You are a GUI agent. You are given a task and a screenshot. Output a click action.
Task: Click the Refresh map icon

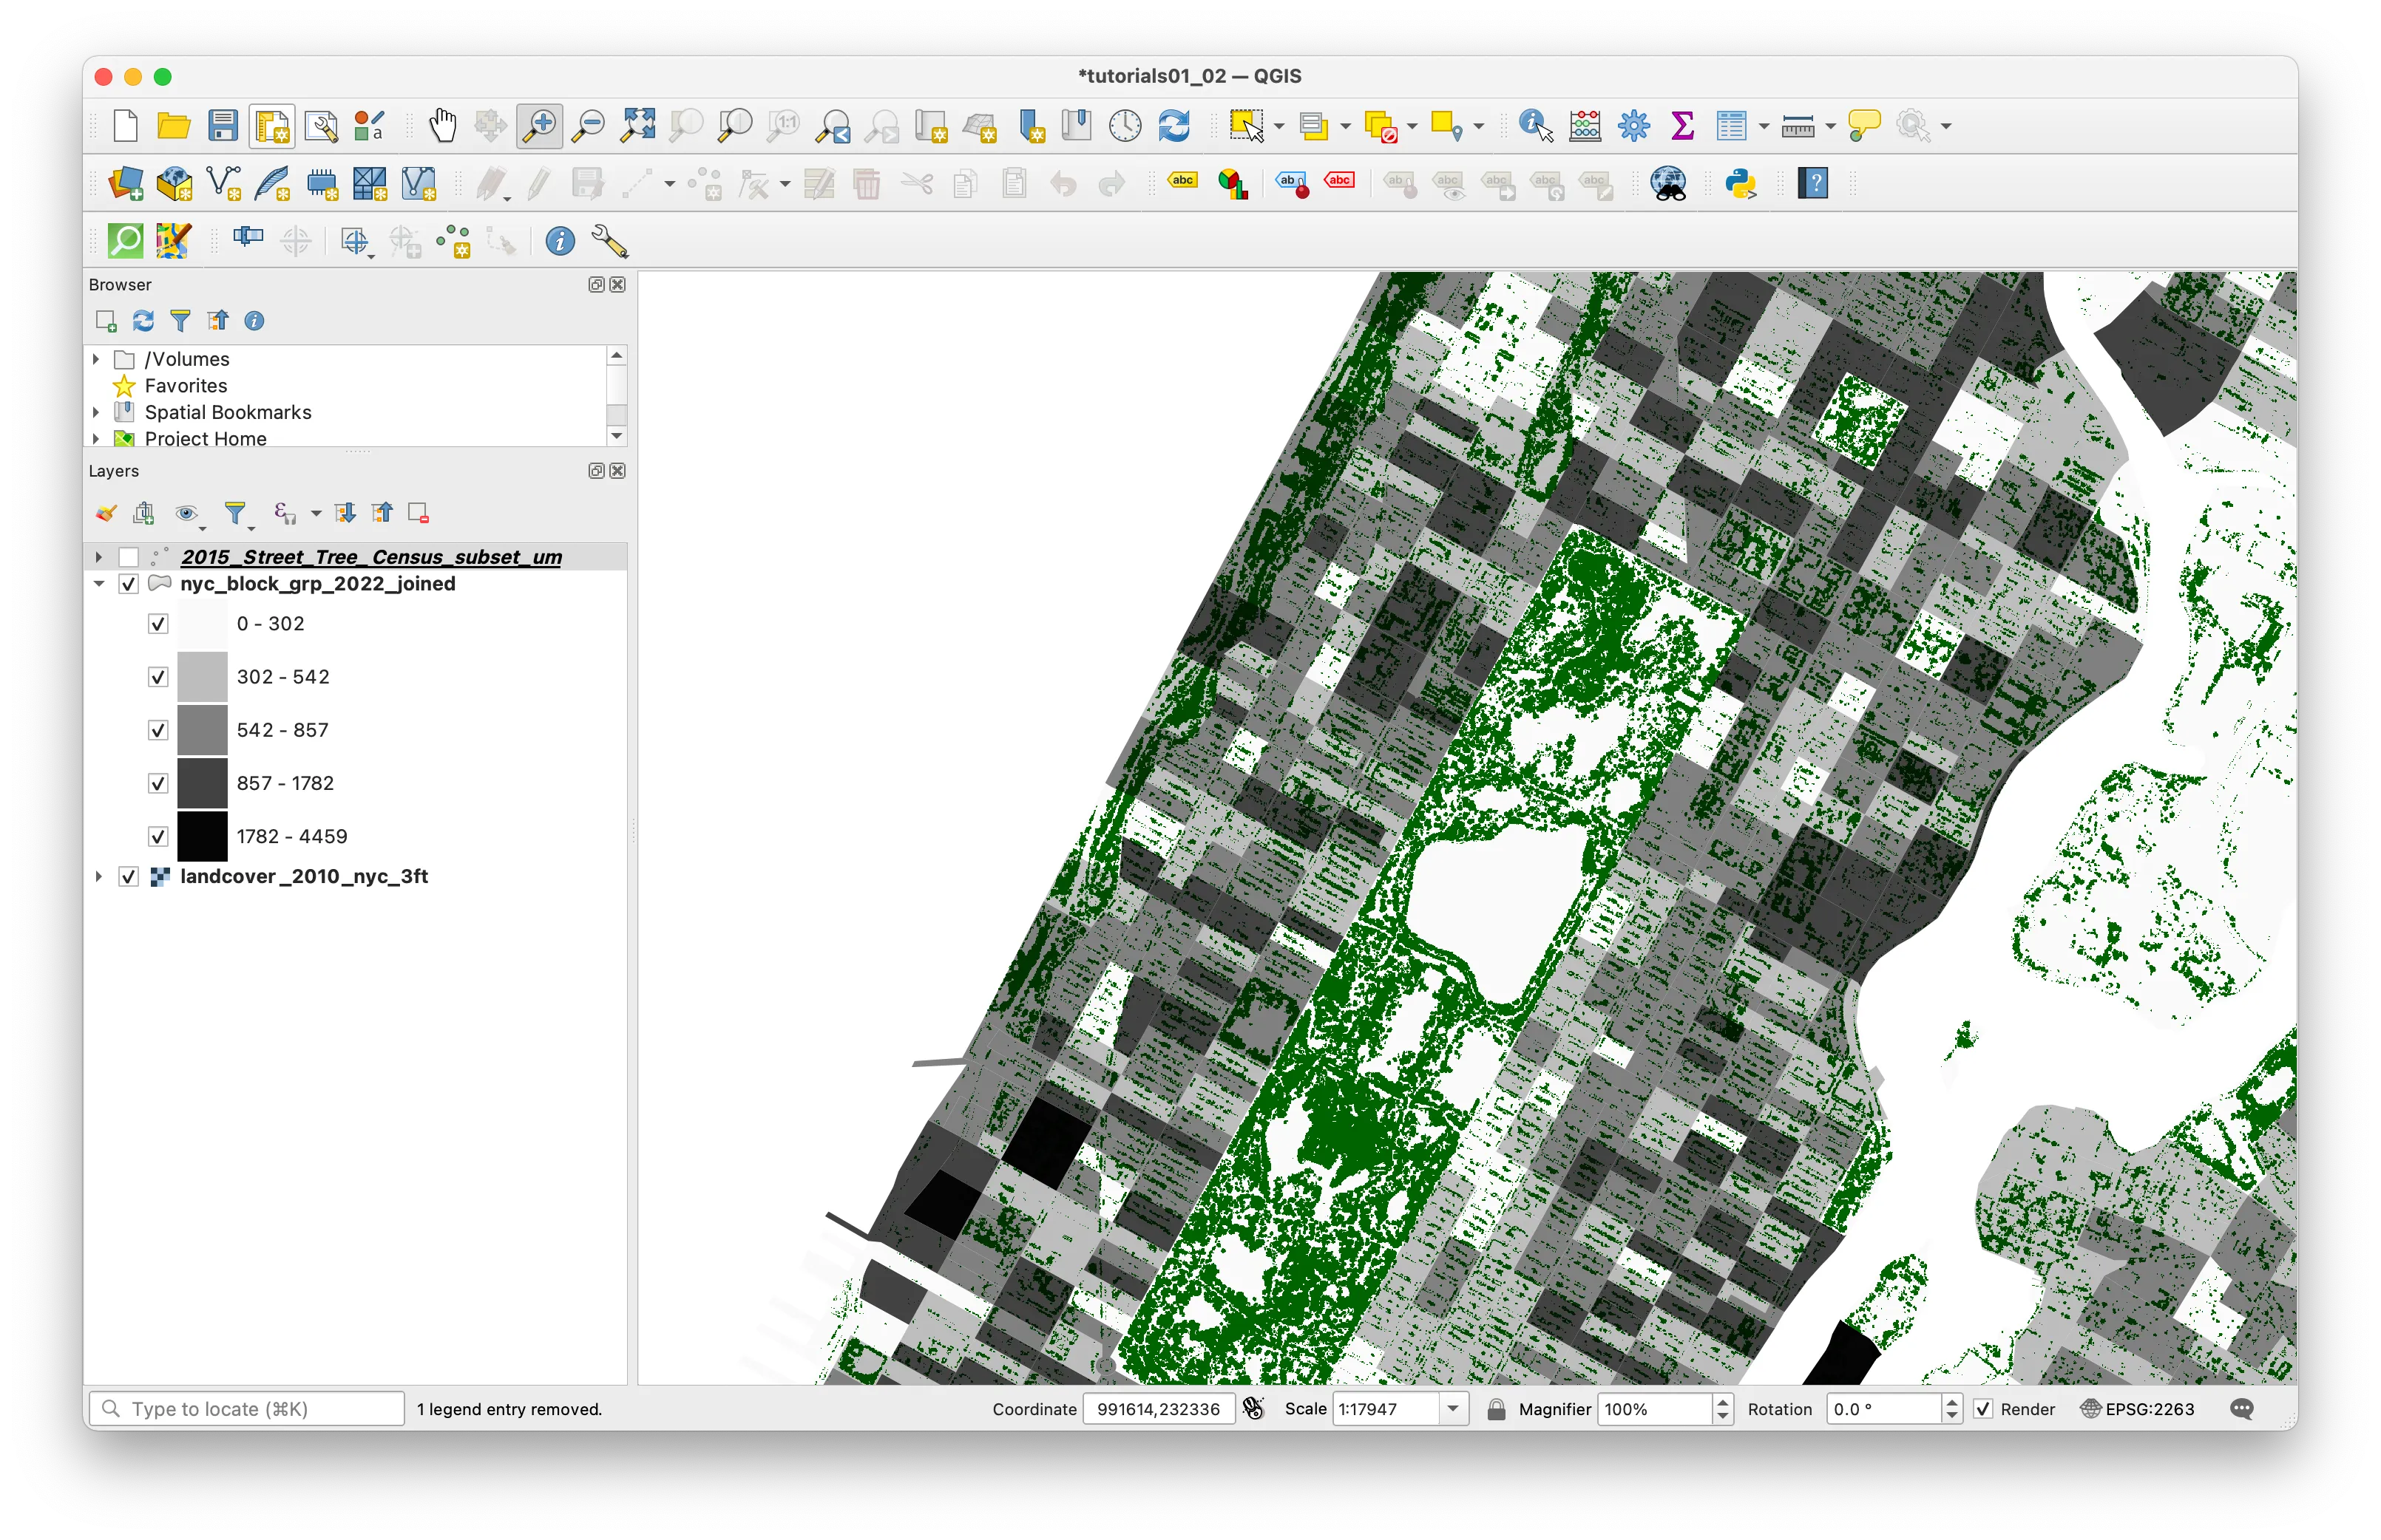[x=1173, y=126]
